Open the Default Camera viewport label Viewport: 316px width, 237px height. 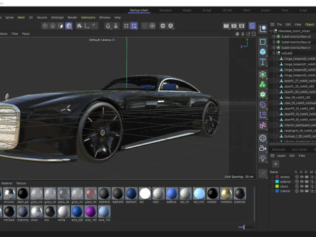102,40
